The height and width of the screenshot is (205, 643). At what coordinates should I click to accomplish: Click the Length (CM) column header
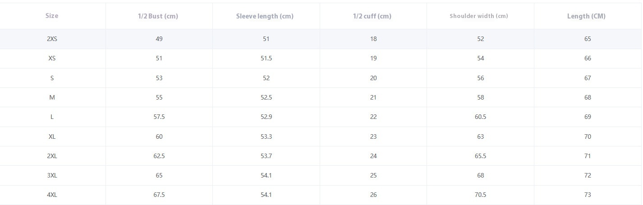click(586, 16)
